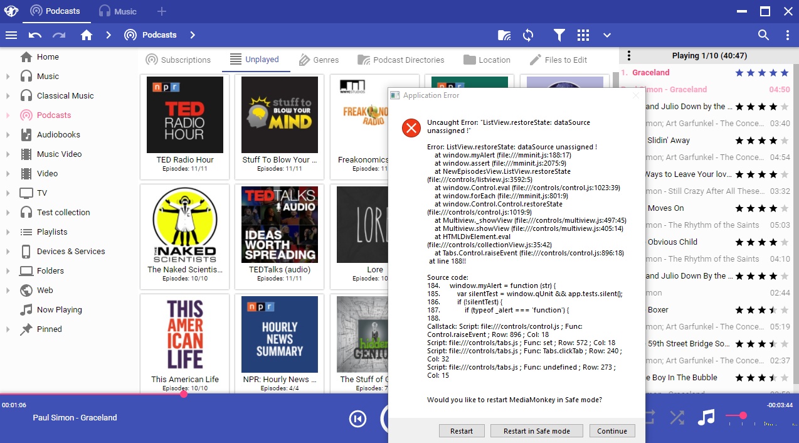Open the TED Radio Hour podcast thumbnail
The width and height of the screenshot is (799, 443).
185,115
